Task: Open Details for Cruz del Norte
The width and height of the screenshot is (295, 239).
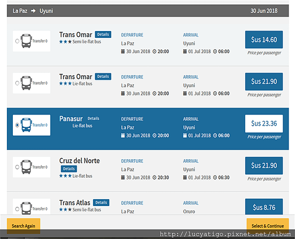Action: tap(69, 169)
